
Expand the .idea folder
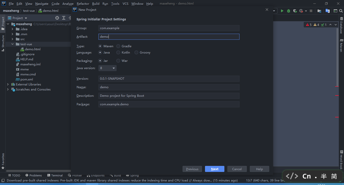click(x=12, y=29)
